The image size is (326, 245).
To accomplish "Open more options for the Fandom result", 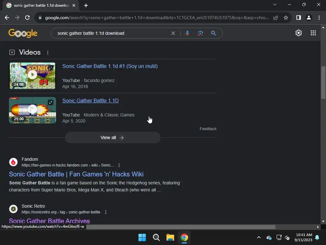I will [119, 165].
